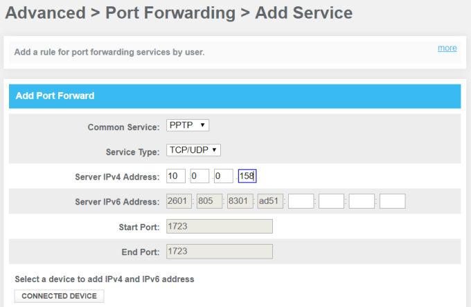Viewport: 471px width, 307px height.
Task: Focus the third IPv4 octet field
Action: pos(223,176)
